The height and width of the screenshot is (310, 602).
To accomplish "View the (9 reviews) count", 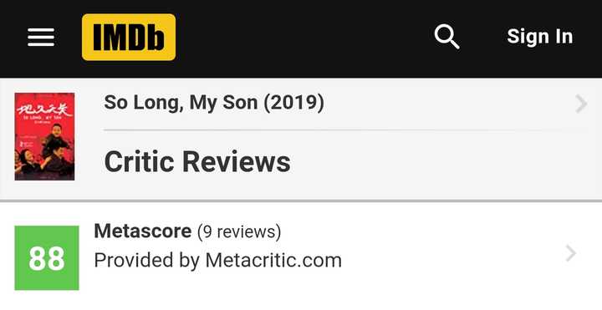I will (239, 232).
